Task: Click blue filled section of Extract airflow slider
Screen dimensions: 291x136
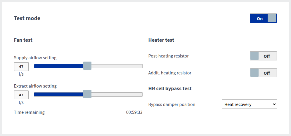Action: [58, 94]
